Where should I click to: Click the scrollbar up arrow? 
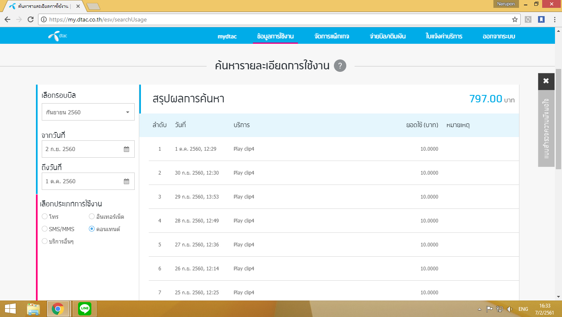coord(558,31)
